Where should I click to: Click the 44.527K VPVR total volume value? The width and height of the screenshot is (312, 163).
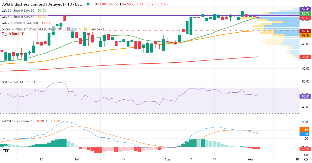[x=98, y=29]
